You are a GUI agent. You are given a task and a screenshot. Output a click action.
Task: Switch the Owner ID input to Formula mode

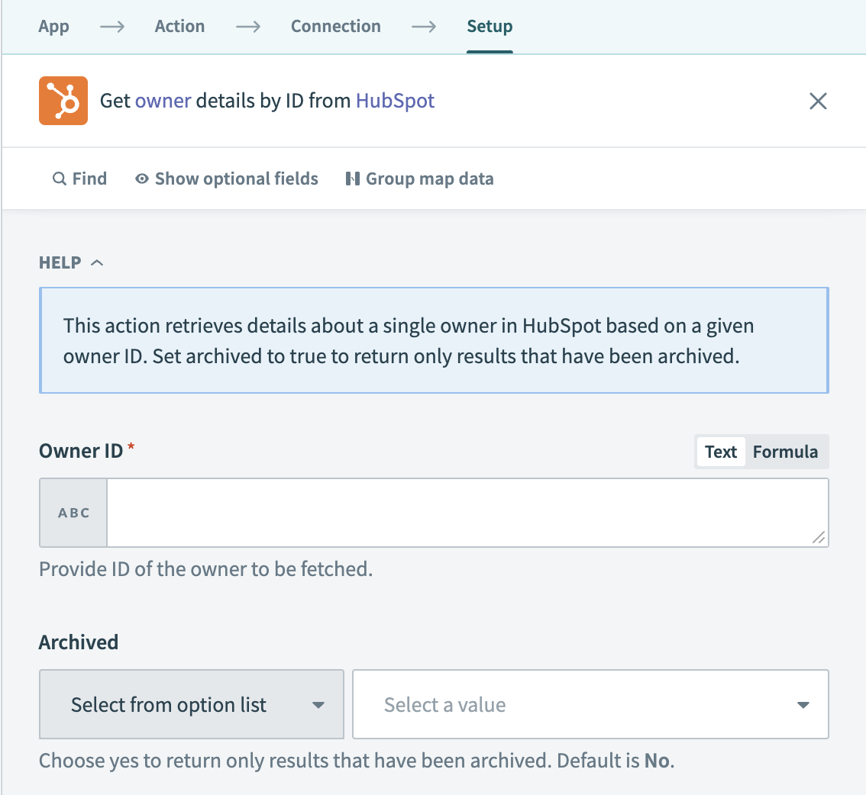(x=785, y=452)
